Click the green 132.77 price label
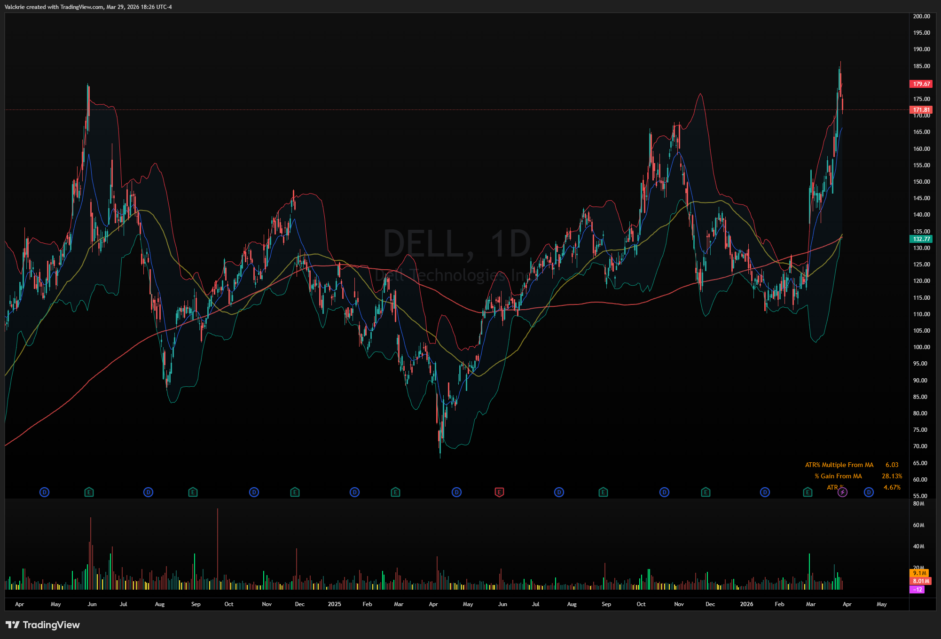This screenshot has height=639, width=941. click(921, 239)
